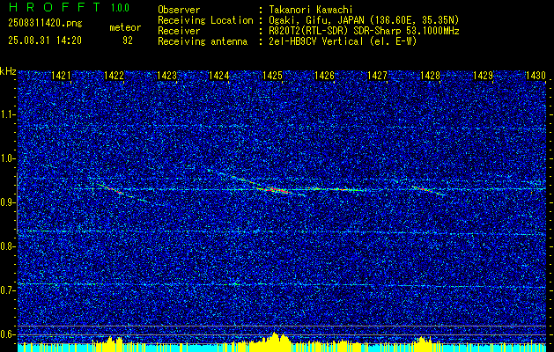
Task: Click the 1426 time marker
Action: pos(324,76)
